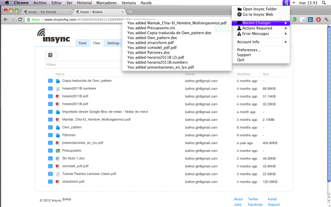The image size is (331, 207).
Task: Click the folder icon of Own_pattern
Action: point(57,128)
